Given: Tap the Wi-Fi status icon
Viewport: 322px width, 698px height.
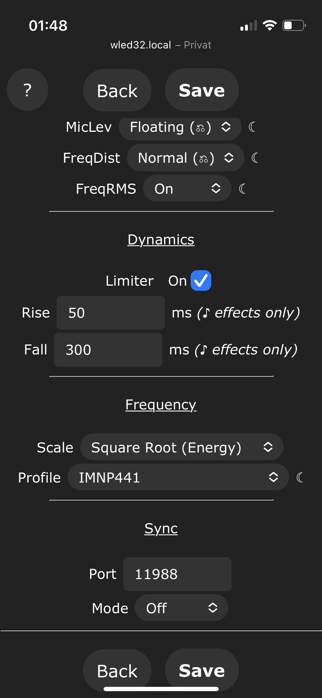Looking at the screenshot, I should click(x=270, y=26).
